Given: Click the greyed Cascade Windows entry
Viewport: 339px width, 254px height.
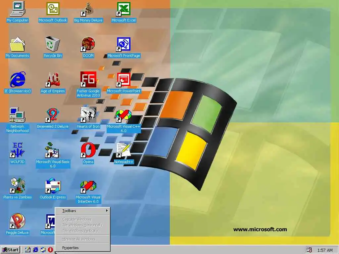Looking at the screenshot, I should 83,219.
